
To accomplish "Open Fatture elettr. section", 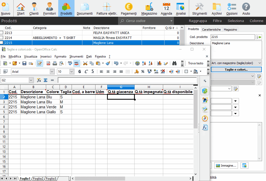I will coord(107,8).
